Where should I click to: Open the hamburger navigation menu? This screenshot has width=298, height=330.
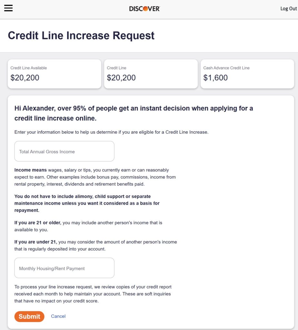tap(8, 8)
